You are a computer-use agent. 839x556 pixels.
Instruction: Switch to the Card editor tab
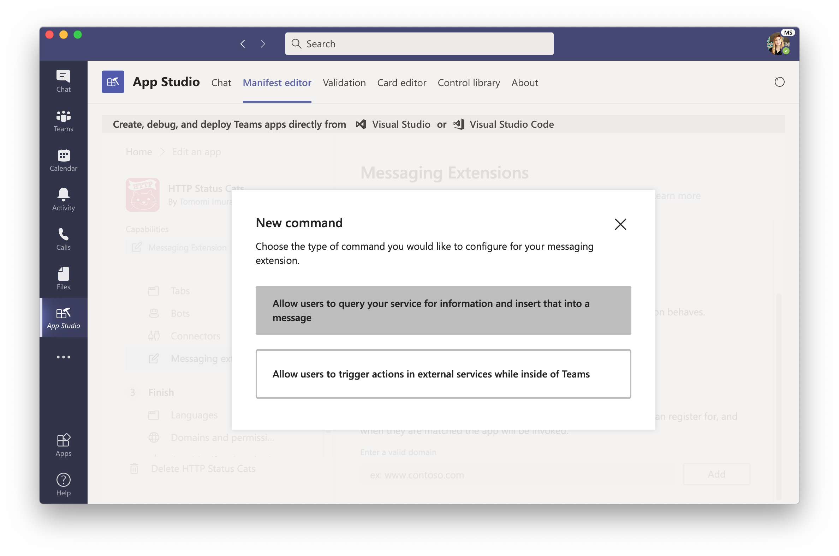point(401,83)
